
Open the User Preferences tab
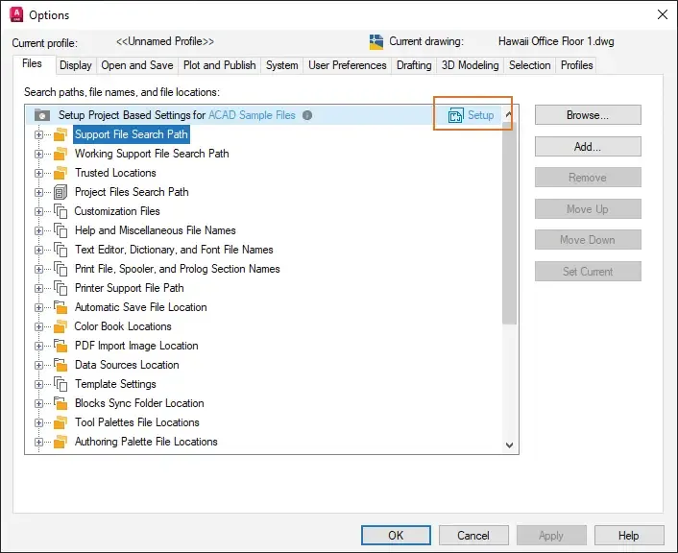[x=348, y=65]
